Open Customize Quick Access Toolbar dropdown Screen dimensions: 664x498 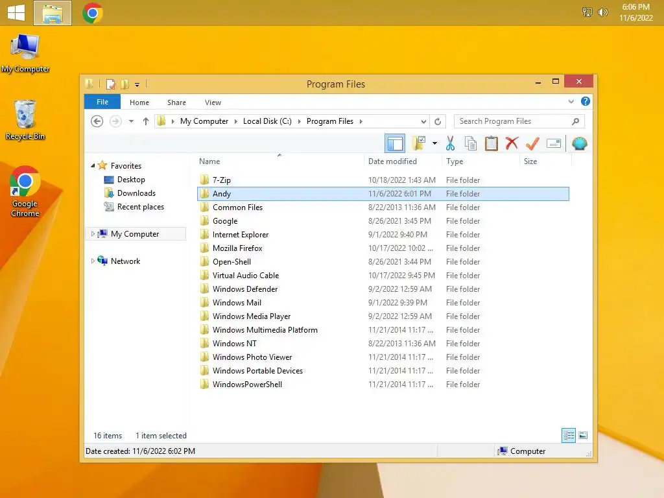click(137, 85)
